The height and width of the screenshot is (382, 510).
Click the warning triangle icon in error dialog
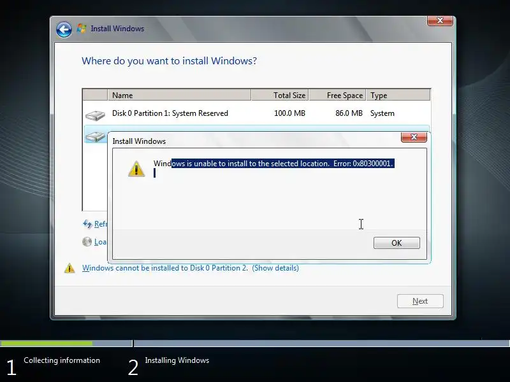coord(136,169)
